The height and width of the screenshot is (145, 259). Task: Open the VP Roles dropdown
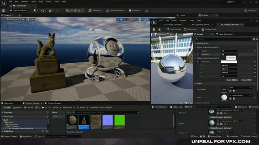[x=135, y=10]
